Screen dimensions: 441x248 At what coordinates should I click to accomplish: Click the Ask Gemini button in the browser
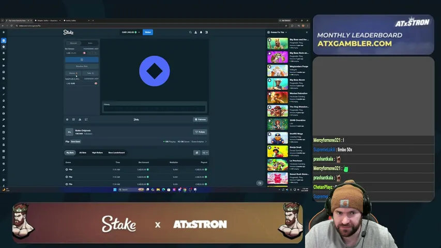285,21
